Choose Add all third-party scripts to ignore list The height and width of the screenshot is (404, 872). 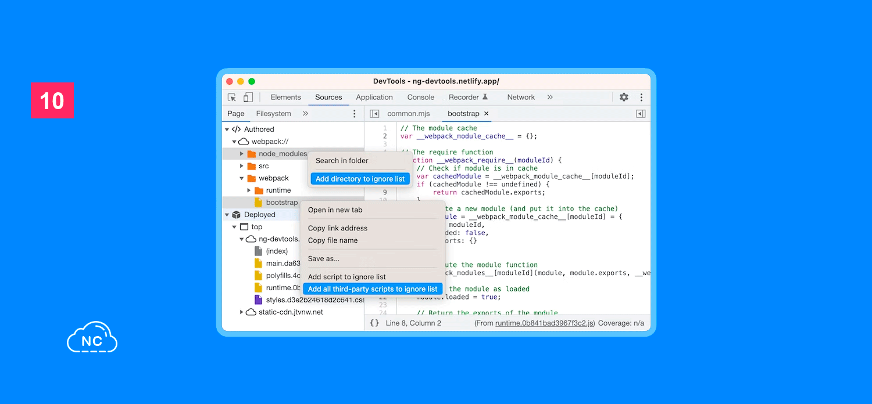pyautogui.click(x=373, y=289)
